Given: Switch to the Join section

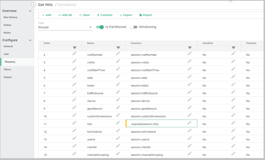Looking at the screenshot, I should 6,54.
